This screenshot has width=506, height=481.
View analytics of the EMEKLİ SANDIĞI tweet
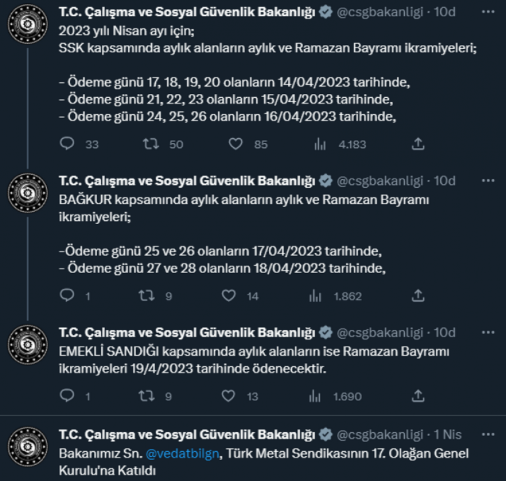[x=316, y=396]
